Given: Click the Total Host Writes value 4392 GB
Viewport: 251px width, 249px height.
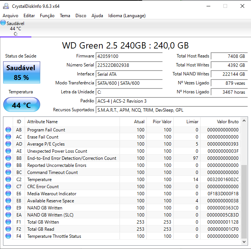Looking at the screenshot, I should pos(229,65).
